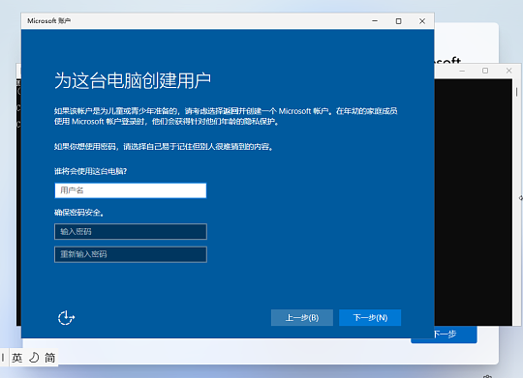Toggle the IME half-moon width icon
The image size is (523, 378).
pyautogui.click(x=34, y=358)
